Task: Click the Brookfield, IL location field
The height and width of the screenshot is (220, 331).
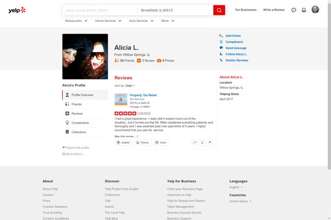Action: 175,10
